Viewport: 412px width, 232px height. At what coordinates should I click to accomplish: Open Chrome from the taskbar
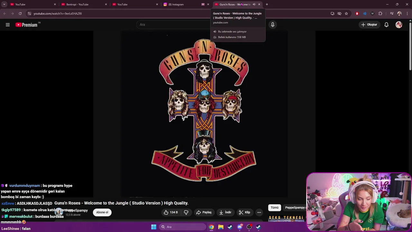pyautogui.click(x=211, y=227)
